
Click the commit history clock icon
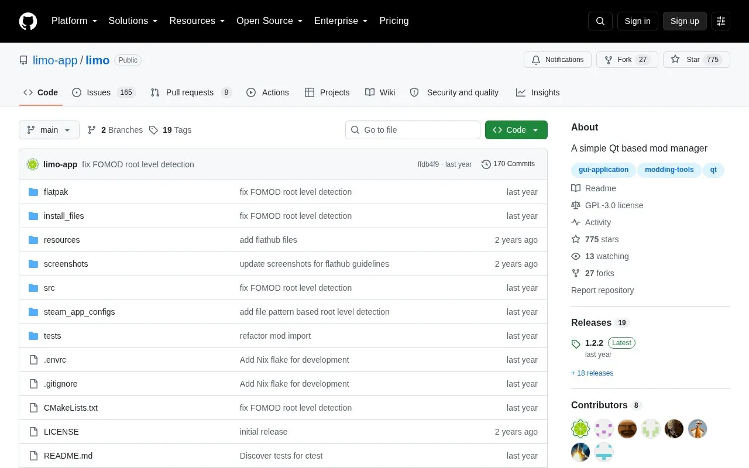point(486,164)
